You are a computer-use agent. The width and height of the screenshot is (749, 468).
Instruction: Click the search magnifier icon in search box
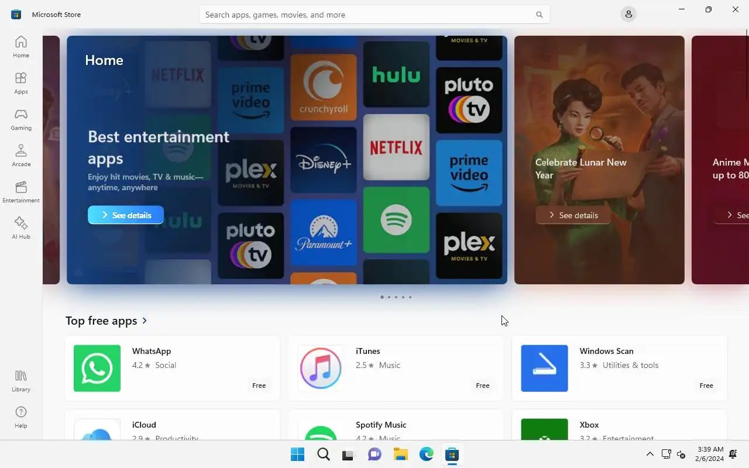539,15
